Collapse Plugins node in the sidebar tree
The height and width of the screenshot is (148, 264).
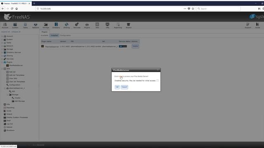[2, 62]
